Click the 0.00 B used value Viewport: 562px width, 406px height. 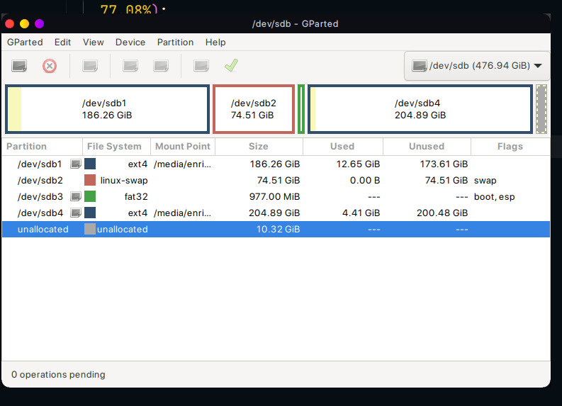365,180
